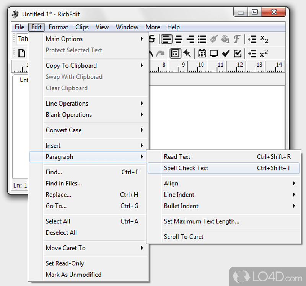This screenshot has height=286, width=306.
Task: Open the File menu
Action: 20,27
